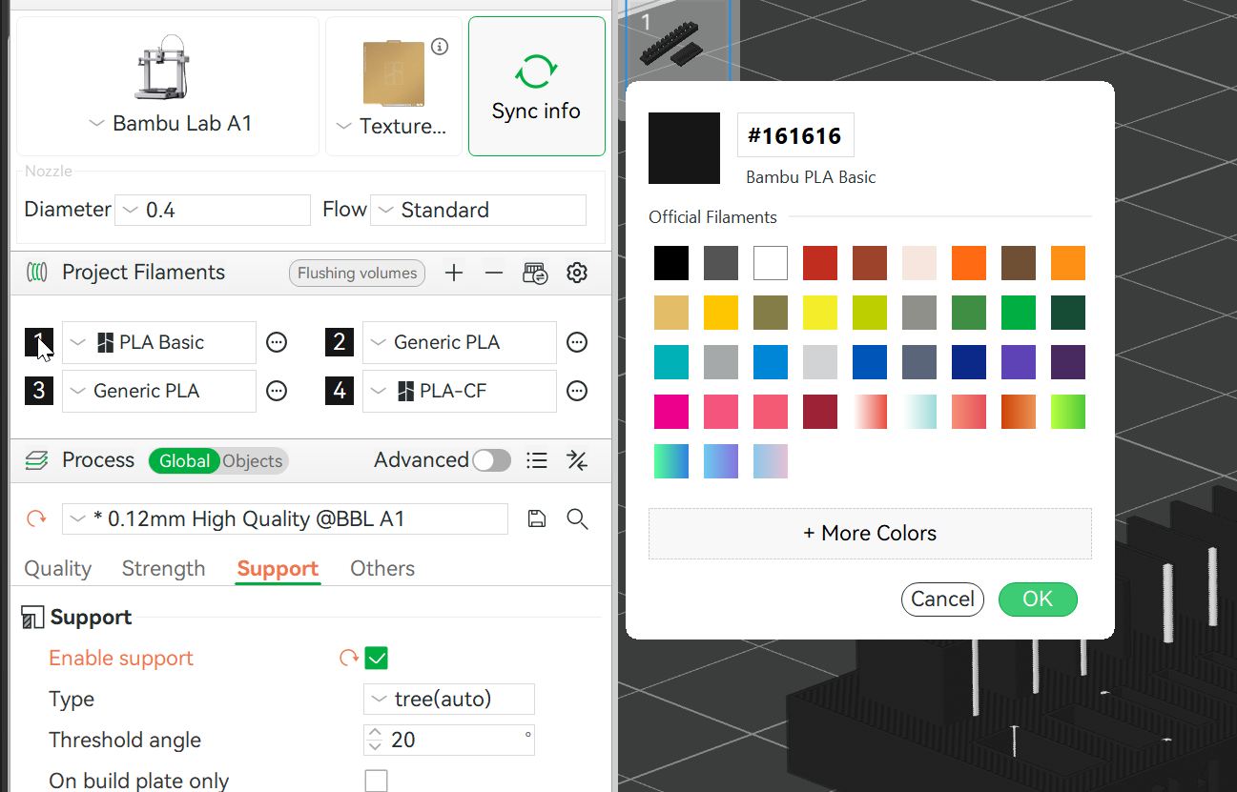Confirm the color choice with OK
Image resolution: width=1237 pixels, height=792 pixels.
click(1038, 599)
